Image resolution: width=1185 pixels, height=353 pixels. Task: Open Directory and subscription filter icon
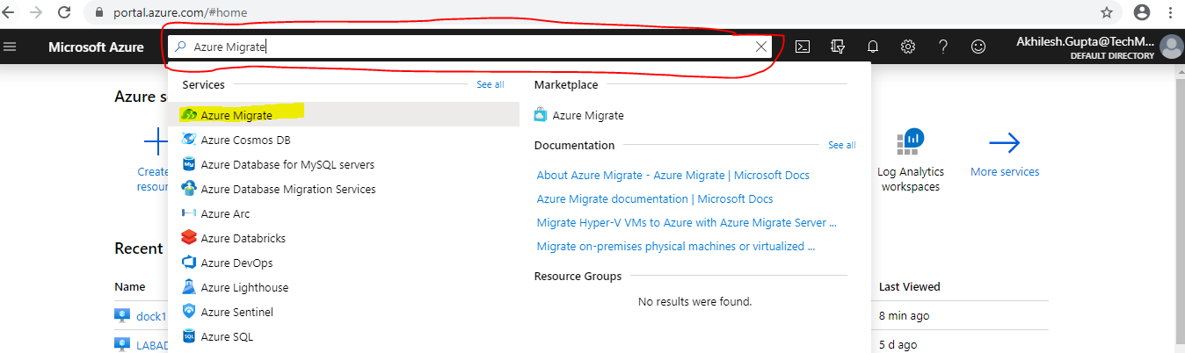838,47
